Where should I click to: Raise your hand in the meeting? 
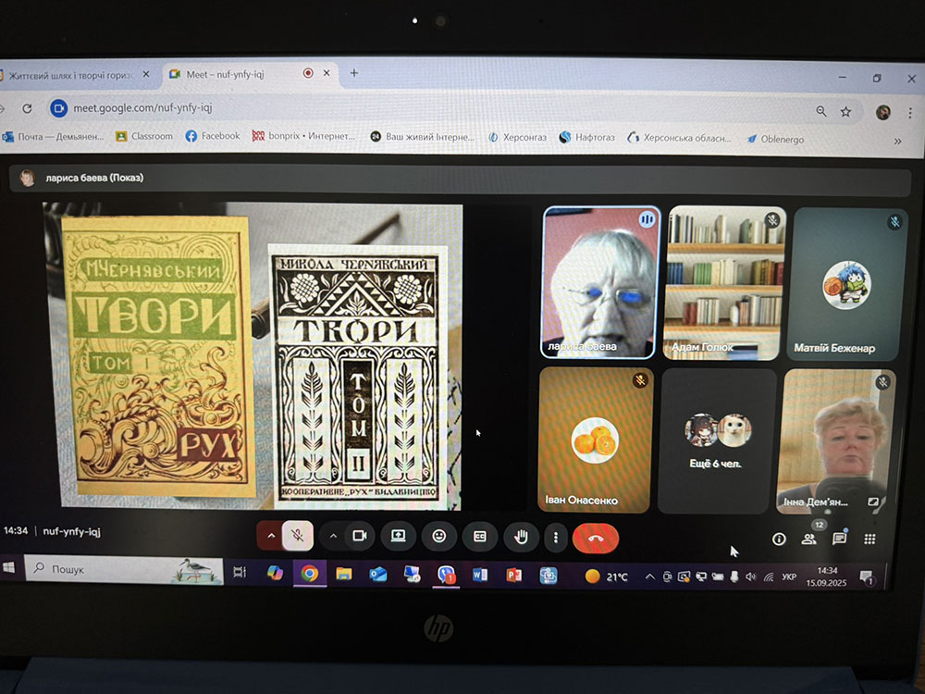[520, 537]
